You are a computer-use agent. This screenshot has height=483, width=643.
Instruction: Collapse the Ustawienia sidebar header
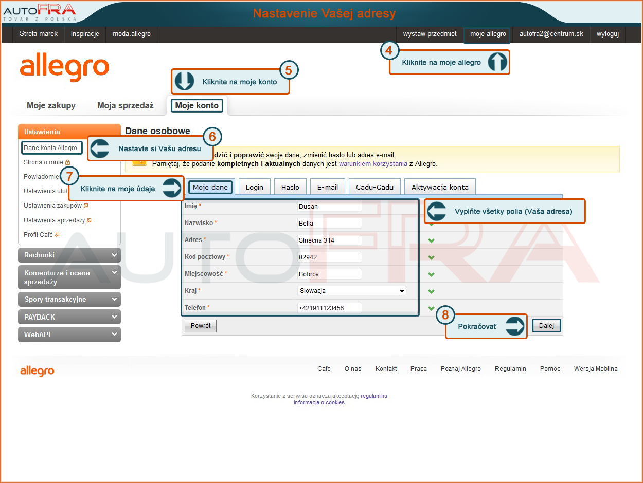click(69, 132)
